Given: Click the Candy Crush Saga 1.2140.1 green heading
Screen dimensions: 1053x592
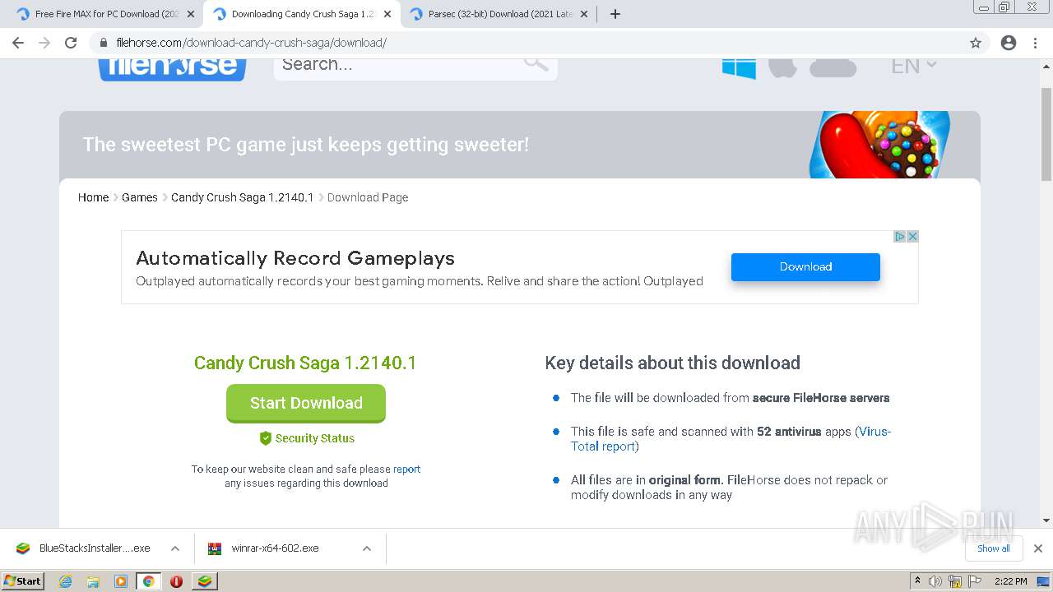Looking at the screenshot, I should pos(305,363).
